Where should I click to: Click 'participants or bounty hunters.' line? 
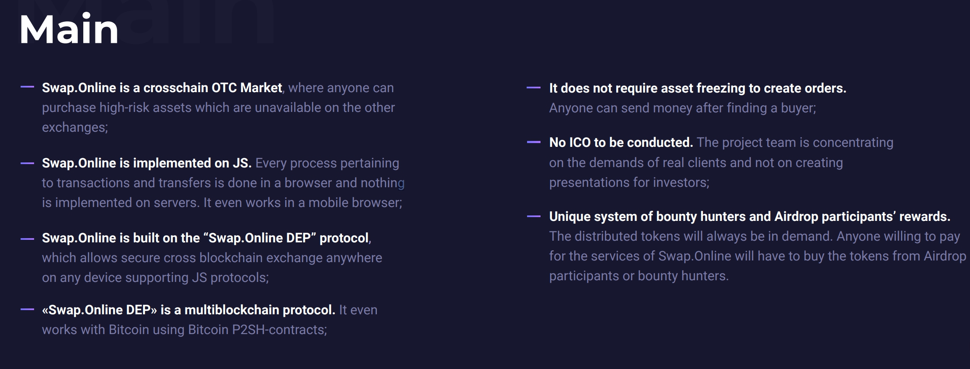(x=639, y=276)
